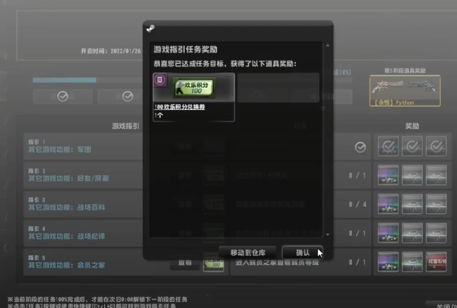Click the last claimed reward icon in 军团 row
Image resolution: width=457 pixels, height=308 pixels.
coord(436,146)
